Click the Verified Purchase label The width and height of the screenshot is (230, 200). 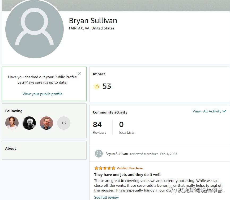[130, 168]
